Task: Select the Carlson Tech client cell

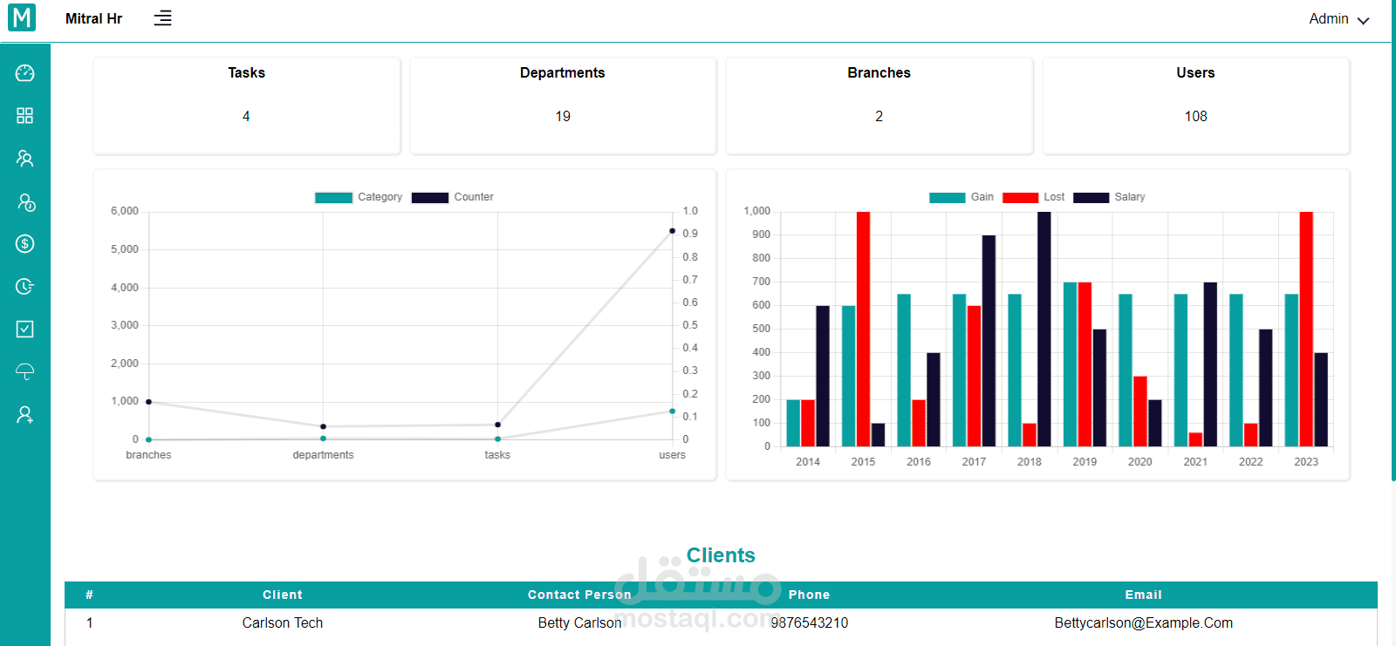Action: pyautogui.click(x=283, y=622)
